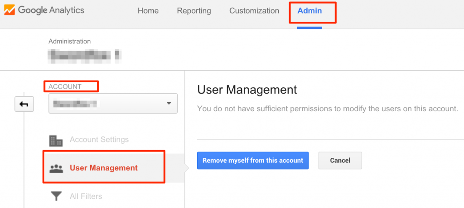The image size is (464, 208).
Task: Click the Google Analytics wordmark text
Action: 51,11
